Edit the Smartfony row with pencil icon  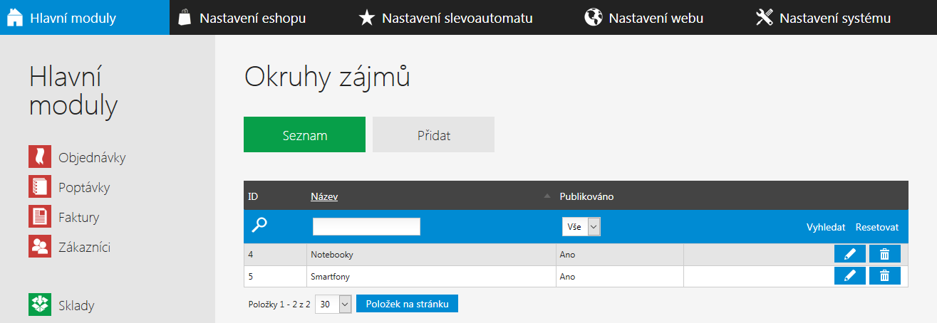(x=849, y=276)
